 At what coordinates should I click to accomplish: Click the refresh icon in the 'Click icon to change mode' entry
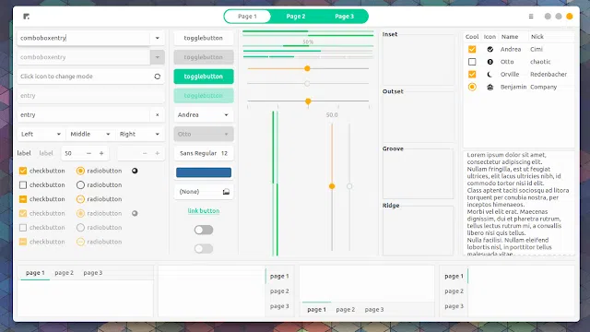(x=158, y=77)
